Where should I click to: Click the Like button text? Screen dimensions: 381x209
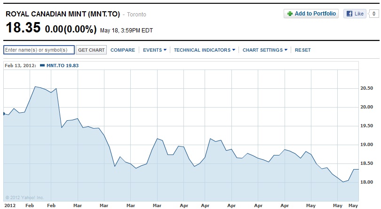tap(359, 14)
